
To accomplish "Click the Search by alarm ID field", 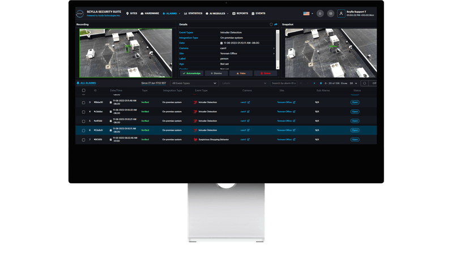I will [284, 83].
